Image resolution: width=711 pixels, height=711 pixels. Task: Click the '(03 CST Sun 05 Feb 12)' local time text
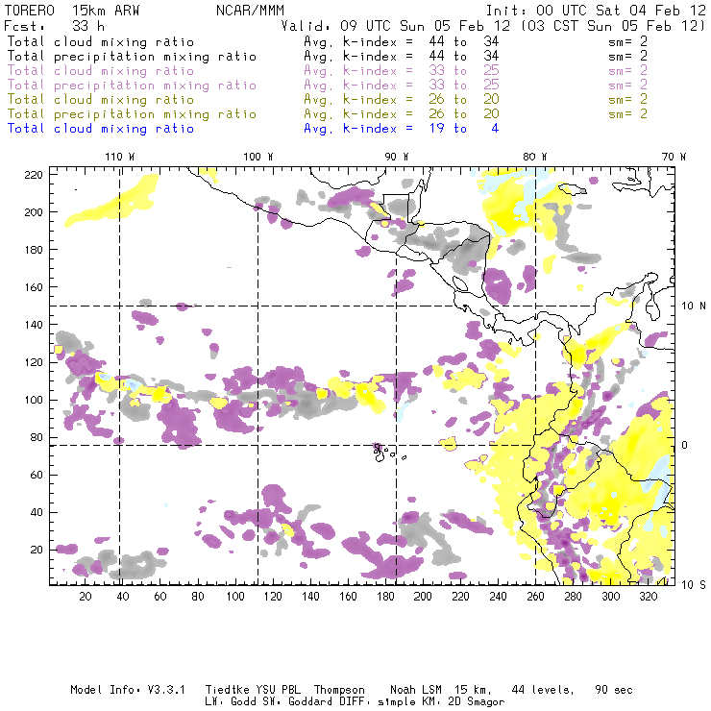point(613,26)
